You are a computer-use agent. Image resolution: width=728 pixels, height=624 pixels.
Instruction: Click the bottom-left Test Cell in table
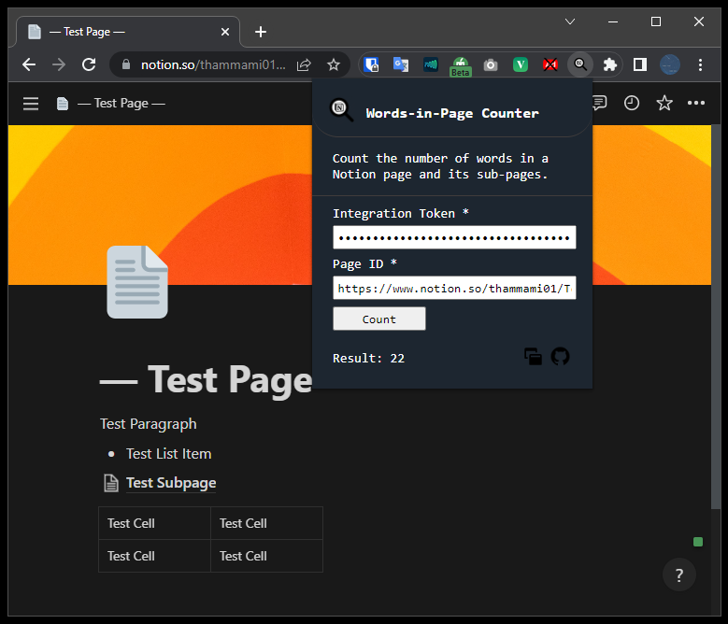pyautogui.click(x=154, y=556)
